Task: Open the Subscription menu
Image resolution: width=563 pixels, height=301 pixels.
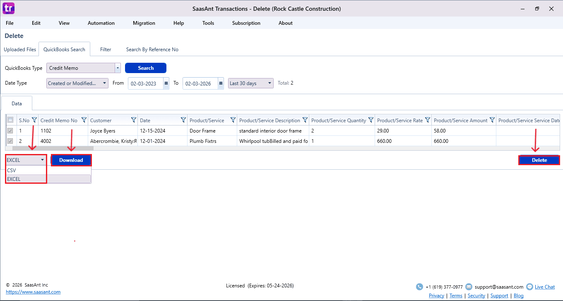Action: [x=246, y=23]
